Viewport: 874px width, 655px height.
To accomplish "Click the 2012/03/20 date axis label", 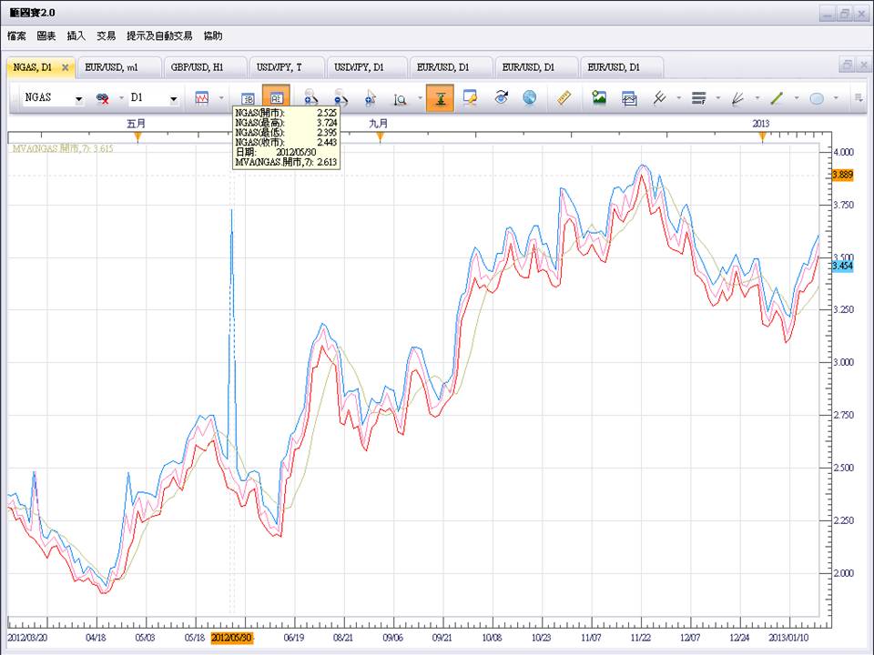I will point(26,637).
